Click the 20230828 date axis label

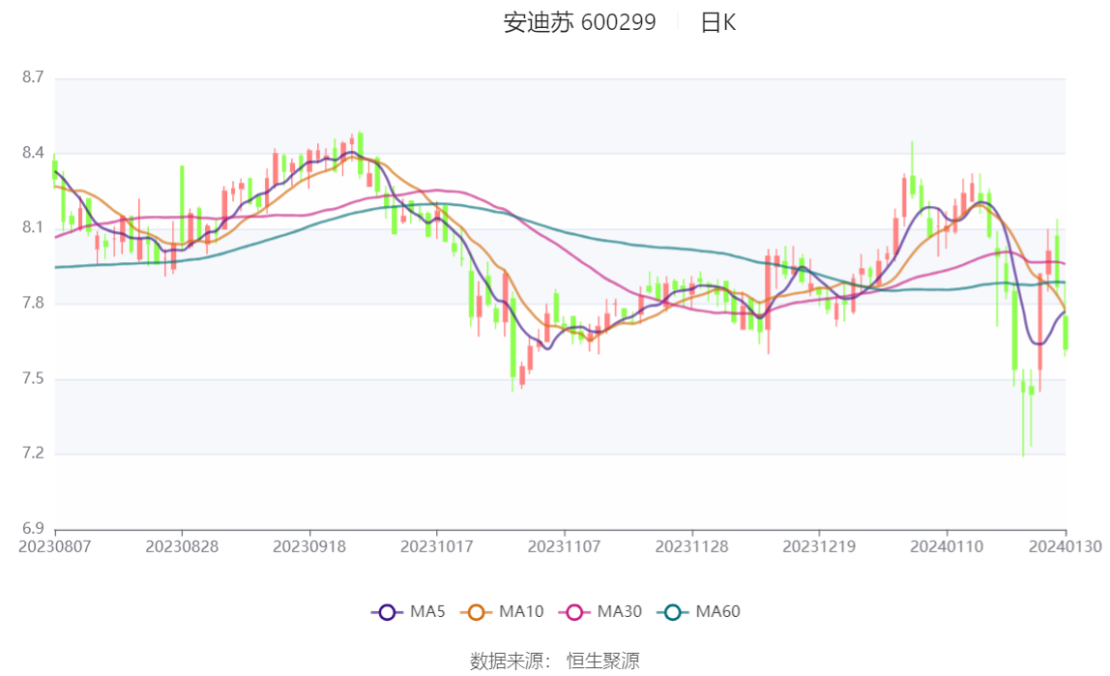(x=182, y=547)
